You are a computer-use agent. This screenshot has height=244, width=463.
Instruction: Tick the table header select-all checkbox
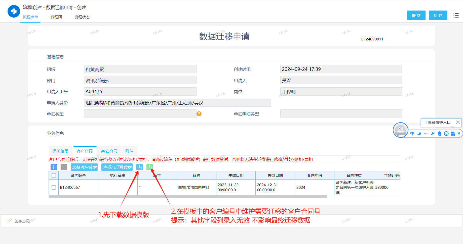pos(54,175)
